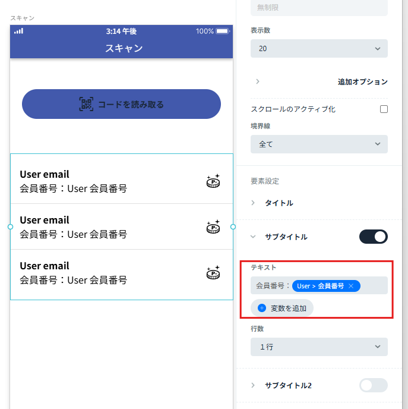Select the first User email list item

(121, 181)
